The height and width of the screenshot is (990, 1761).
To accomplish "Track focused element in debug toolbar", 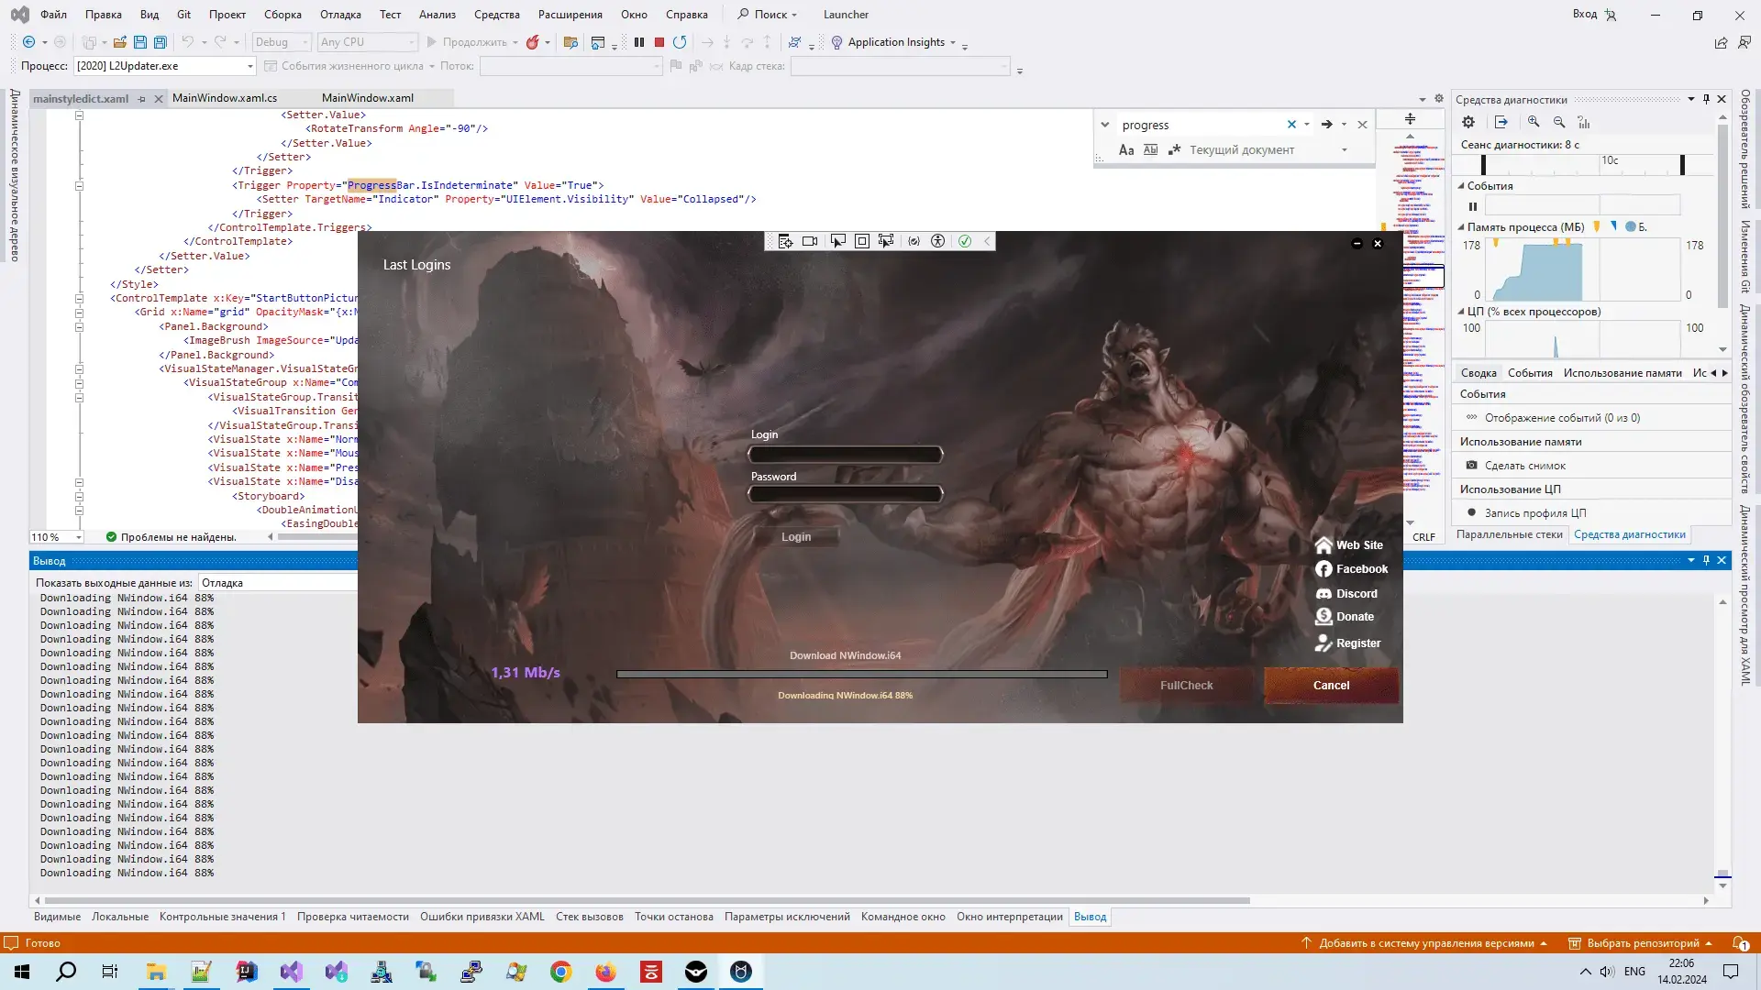I will pos(886,241).
